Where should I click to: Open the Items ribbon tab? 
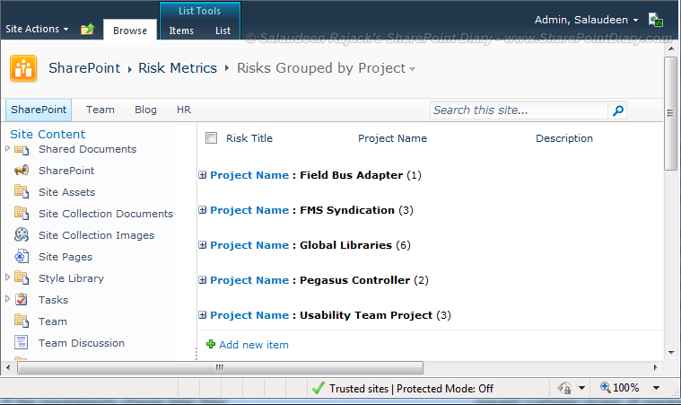[181, 31]
